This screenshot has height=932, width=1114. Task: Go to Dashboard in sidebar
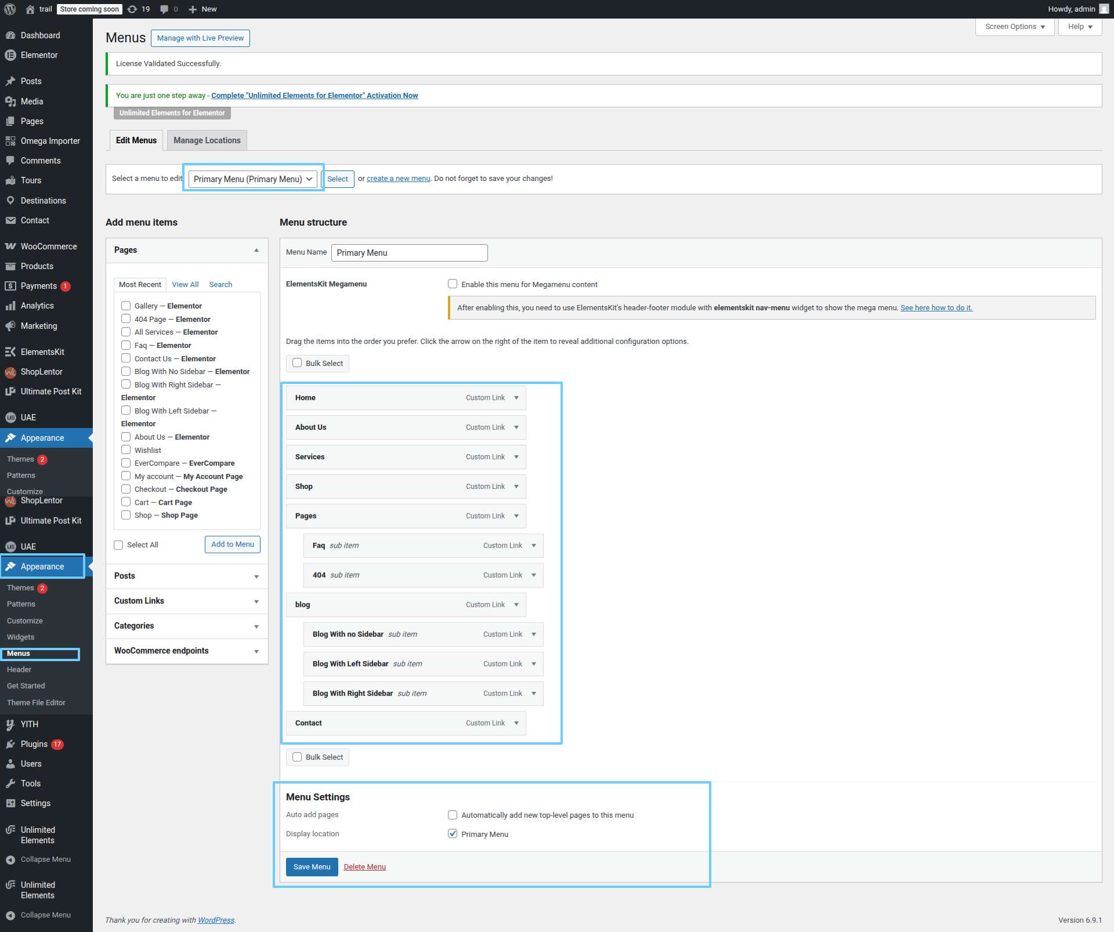coord(40,35)
